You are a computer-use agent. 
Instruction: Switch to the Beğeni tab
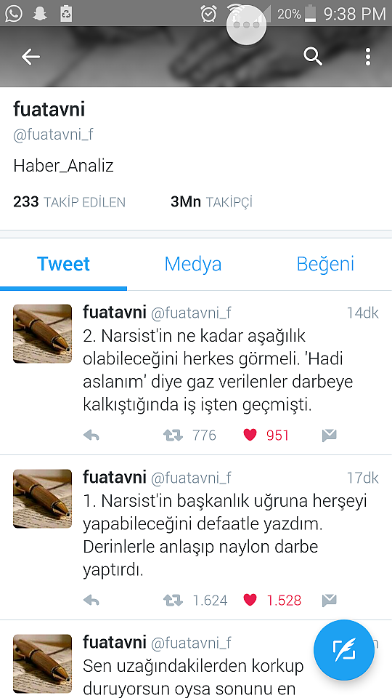325,264
